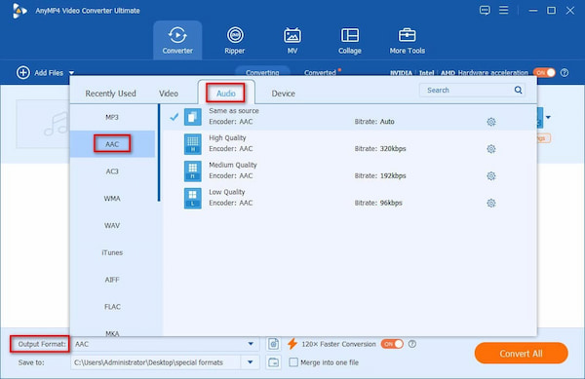Click the Low Quality preset icon
This screenshot has height=379, width=585.
[192, 198]
